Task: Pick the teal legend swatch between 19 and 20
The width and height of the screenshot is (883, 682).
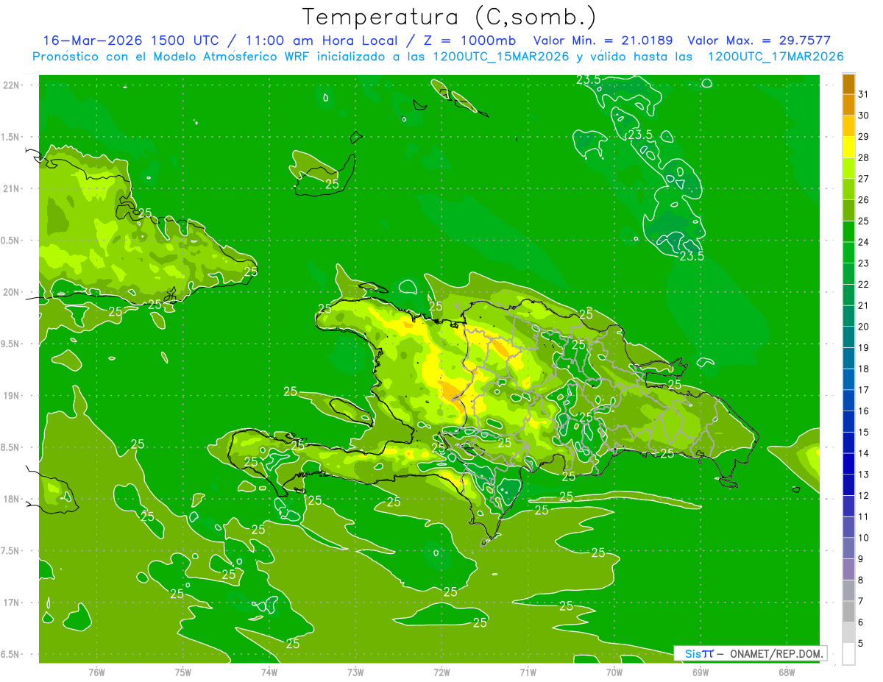Action: (x=848, y=336)
